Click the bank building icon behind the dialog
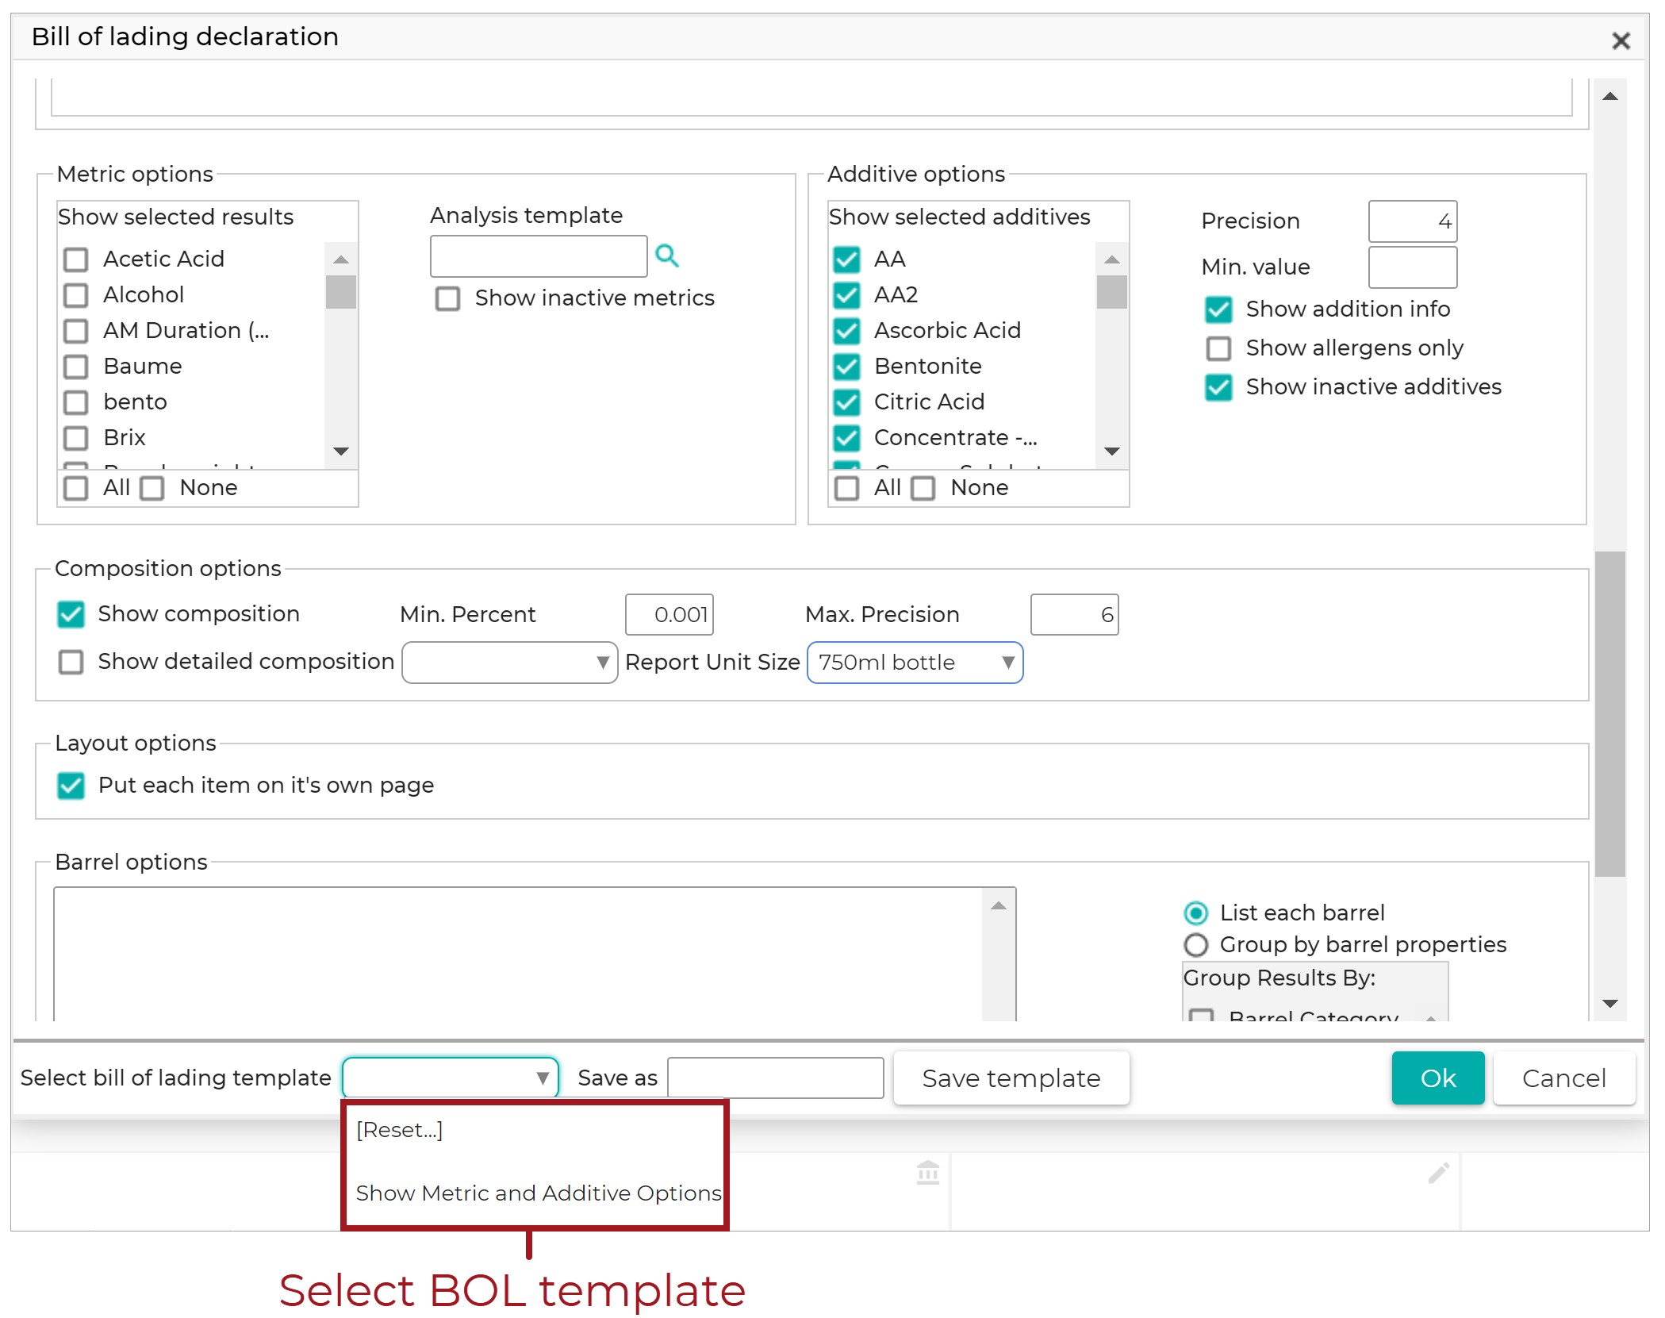1665x1318 pixels. click(x=927, y=1172)
